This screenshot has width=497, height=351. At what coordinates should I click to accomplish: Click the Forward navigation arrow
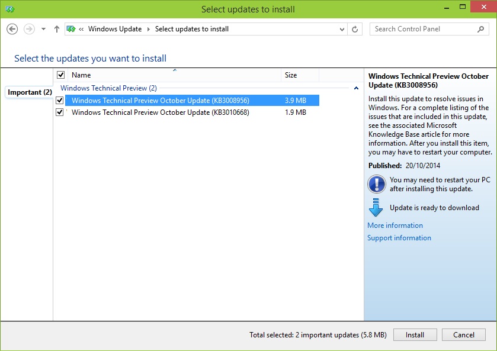[29, 29]
